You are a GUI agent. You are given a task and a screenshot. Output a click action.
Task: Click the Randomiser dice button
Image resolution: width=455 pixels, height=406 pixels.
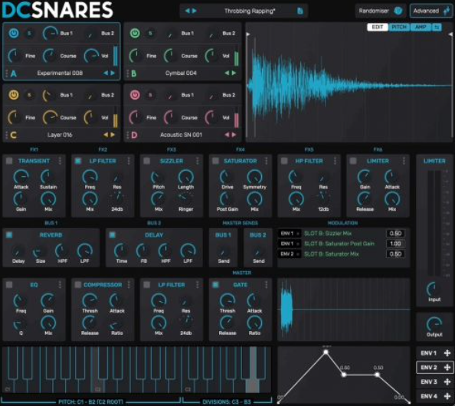tap(398, 11)
